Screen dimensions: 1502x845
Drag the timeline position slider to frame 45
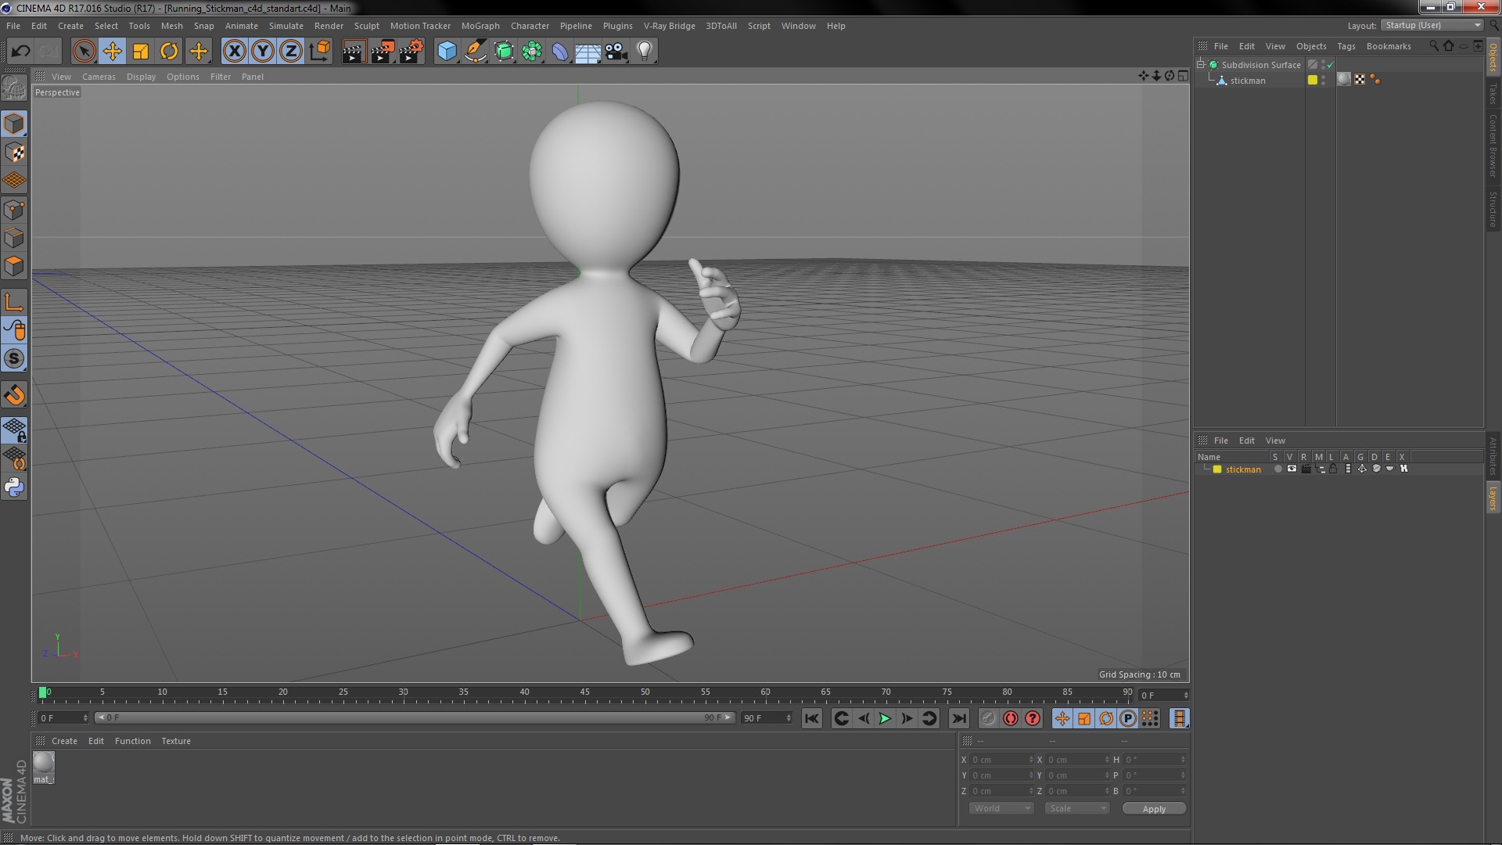pyautogui.click(x=583, y=692)
